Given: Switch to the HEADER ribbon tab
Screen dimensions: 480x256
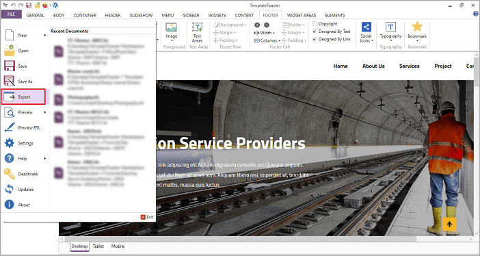Looking at the screenshot, I should point(113,15).
